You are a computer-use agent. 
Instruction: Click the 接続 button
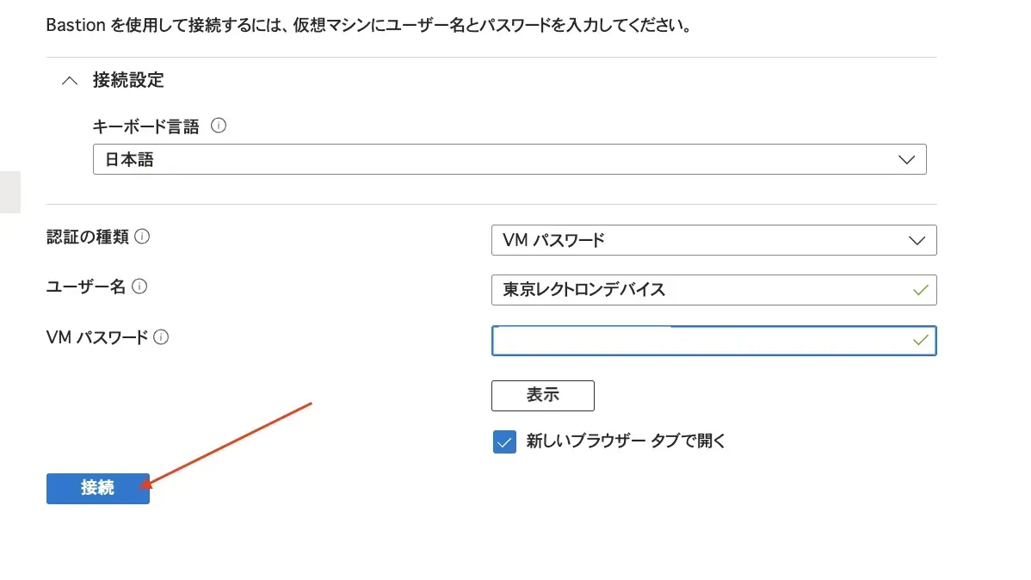pyautogui.click(x=97, y=488)
